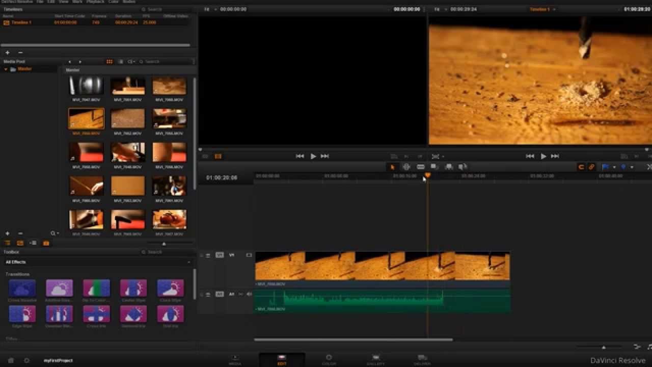Image resolution: width=652 pixels, height=367 pixels.
Task: Collapse the Master bin tree arrow
Action: (x=6, y=69)
